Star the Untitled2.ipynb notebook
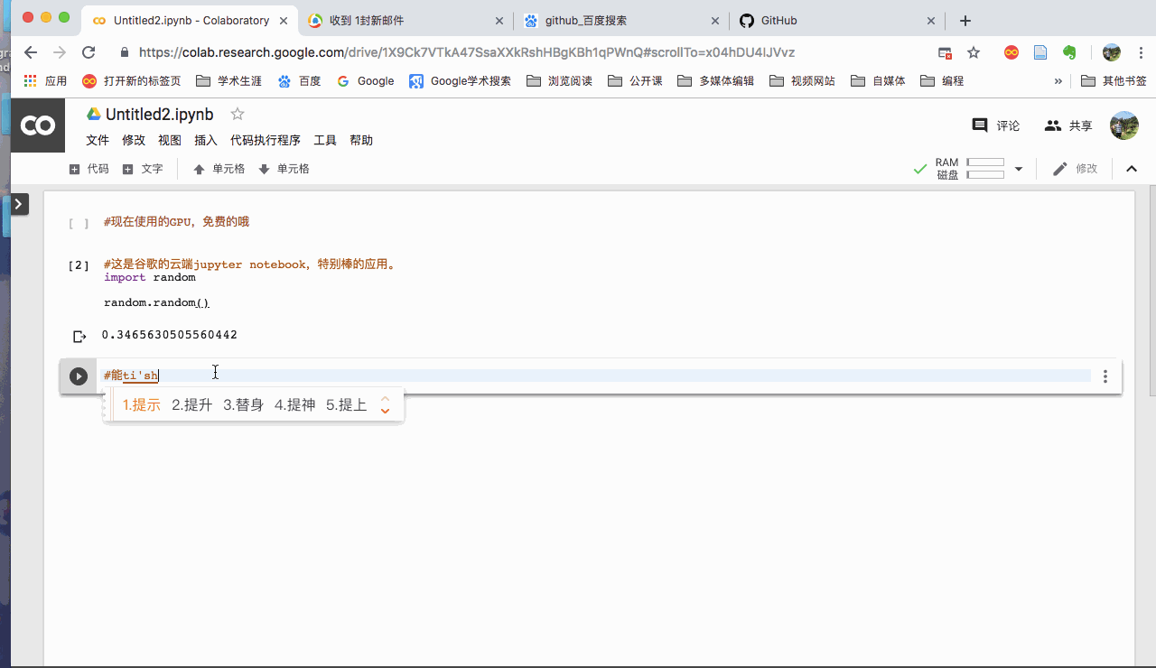Viewport: 1156px width, 668px height. pos(237,114)
